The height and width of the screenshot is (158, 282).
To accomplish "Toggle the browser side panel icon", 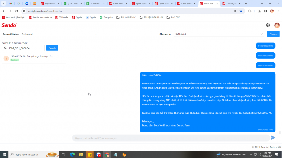I will coord(265,11).
